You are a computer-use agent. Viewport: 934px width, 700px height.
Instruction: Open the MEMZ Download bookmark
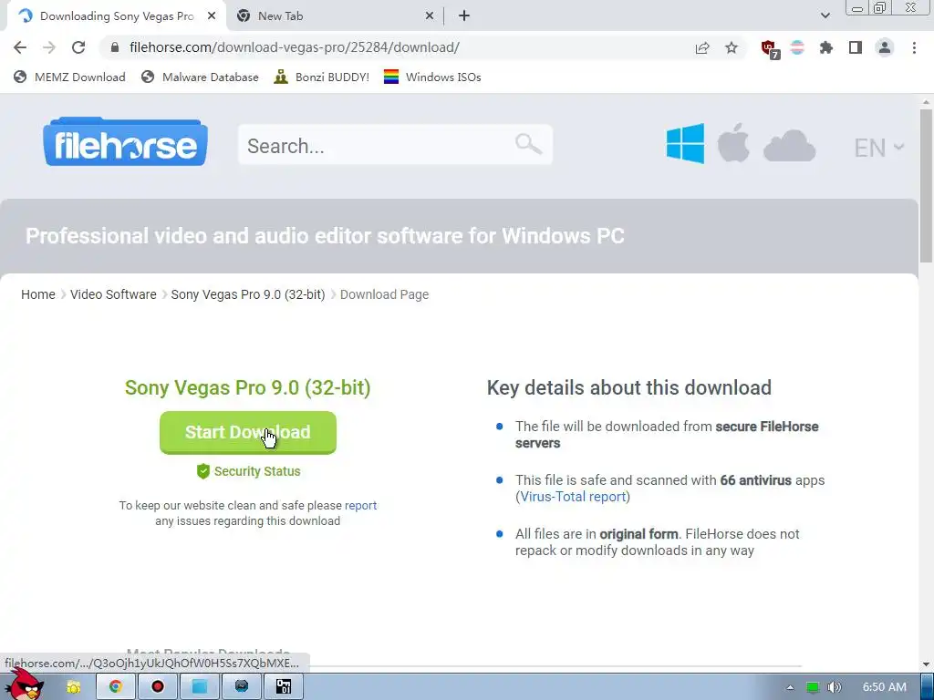pyautogui.click(x=69, y=77)
